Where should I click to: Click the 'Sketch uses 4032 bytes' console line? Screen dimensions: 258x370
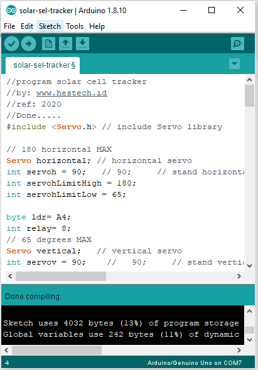click(x=121, y=323)
